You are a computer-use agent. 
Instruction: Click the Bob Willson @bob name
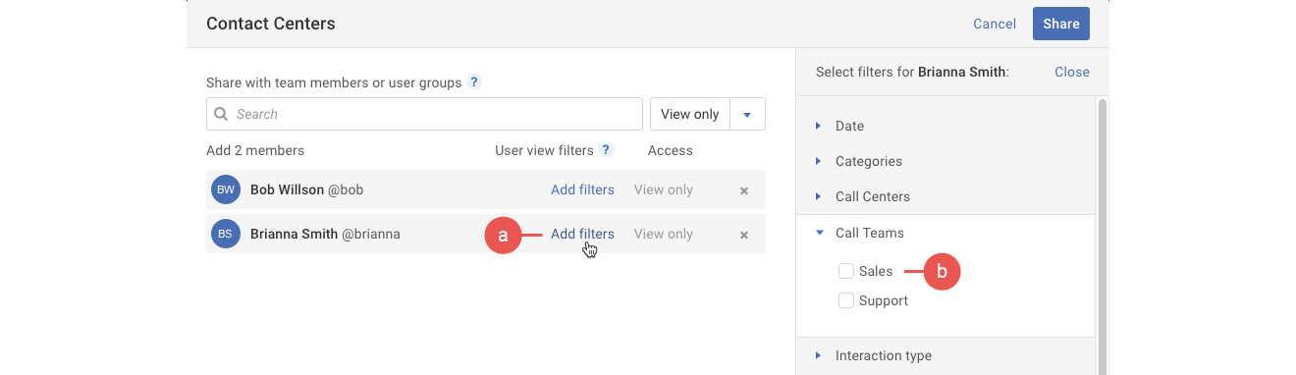(306, 189)
